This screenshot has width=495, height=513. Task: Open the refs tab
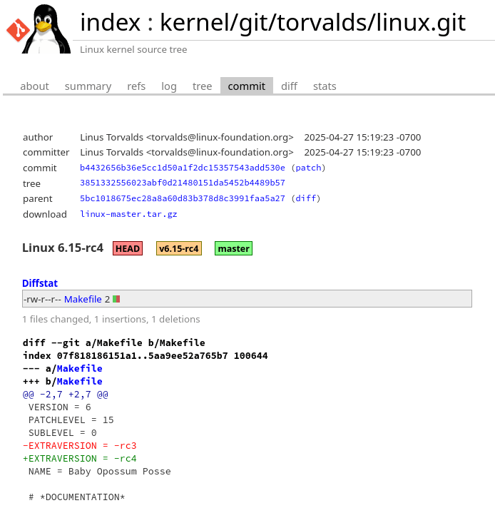coord(136,86)
